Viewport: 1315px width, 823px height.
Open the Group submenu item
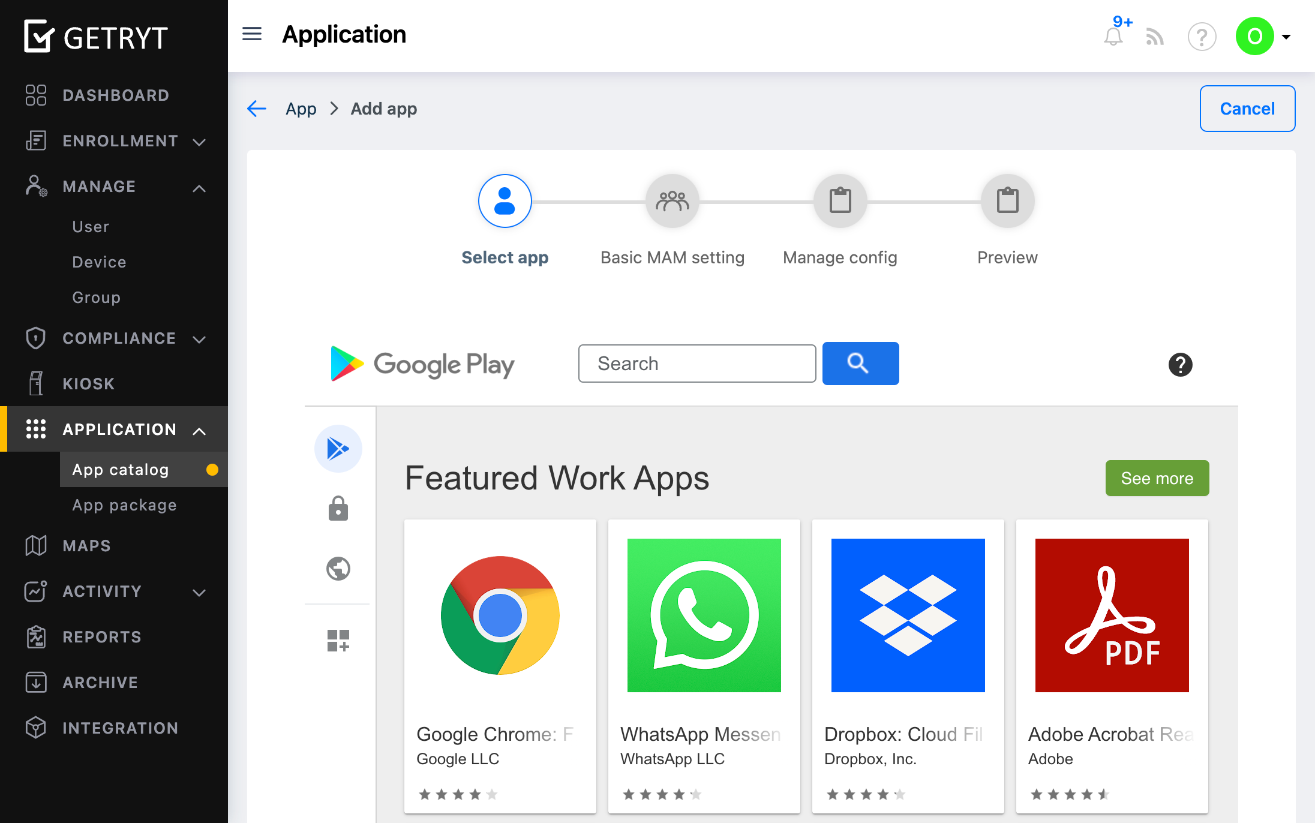click(97, 298)
